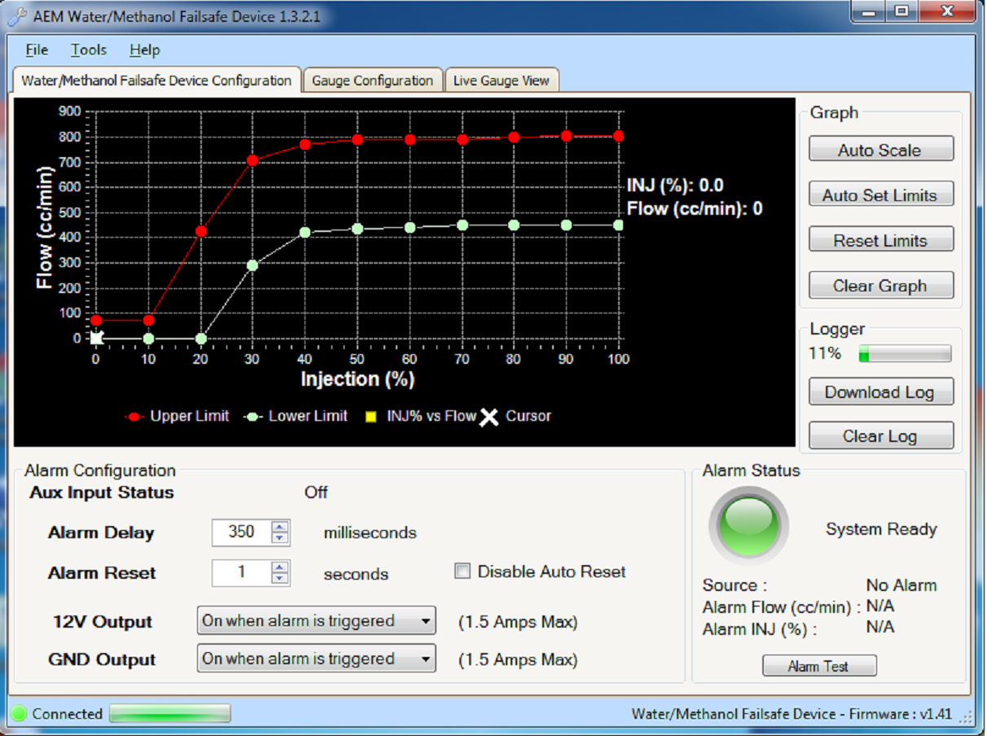Viewport: 987px width, 736px height.
Task: Click the red Upper Limit point at 30%
Action: pos(252,160)
